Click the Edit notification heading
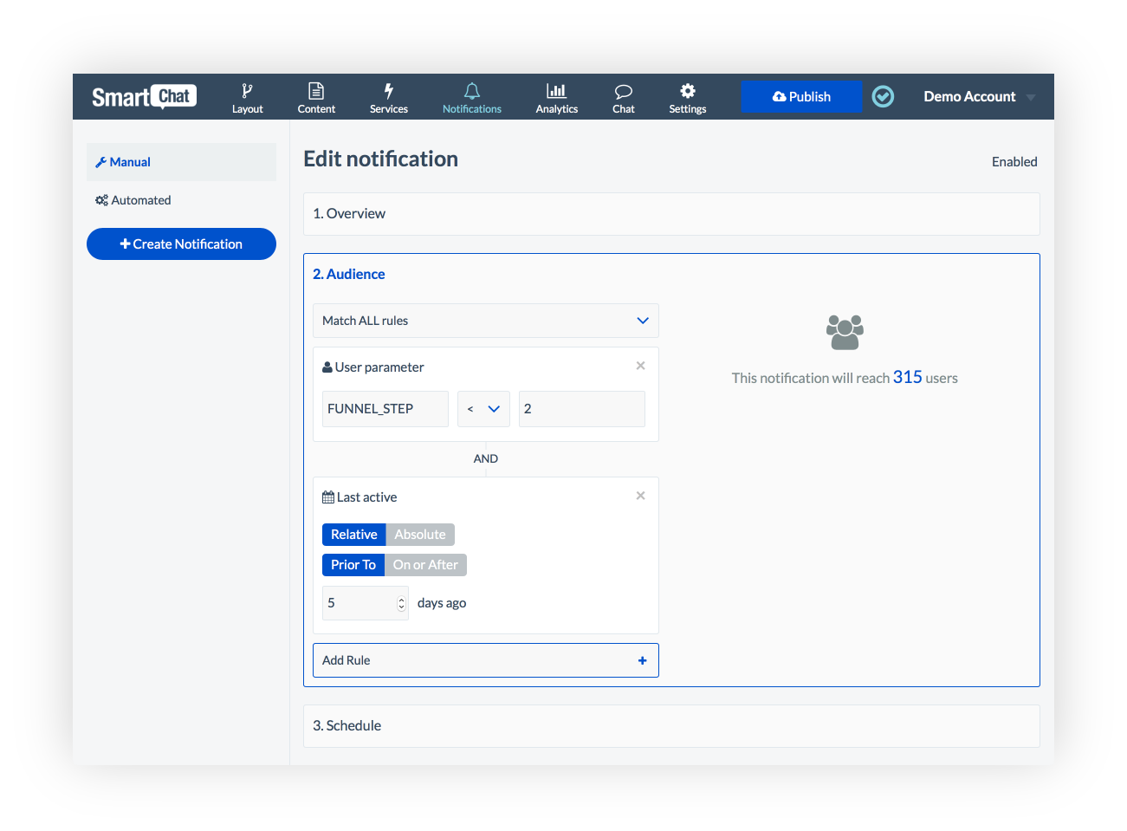 (x=380, y=159)
